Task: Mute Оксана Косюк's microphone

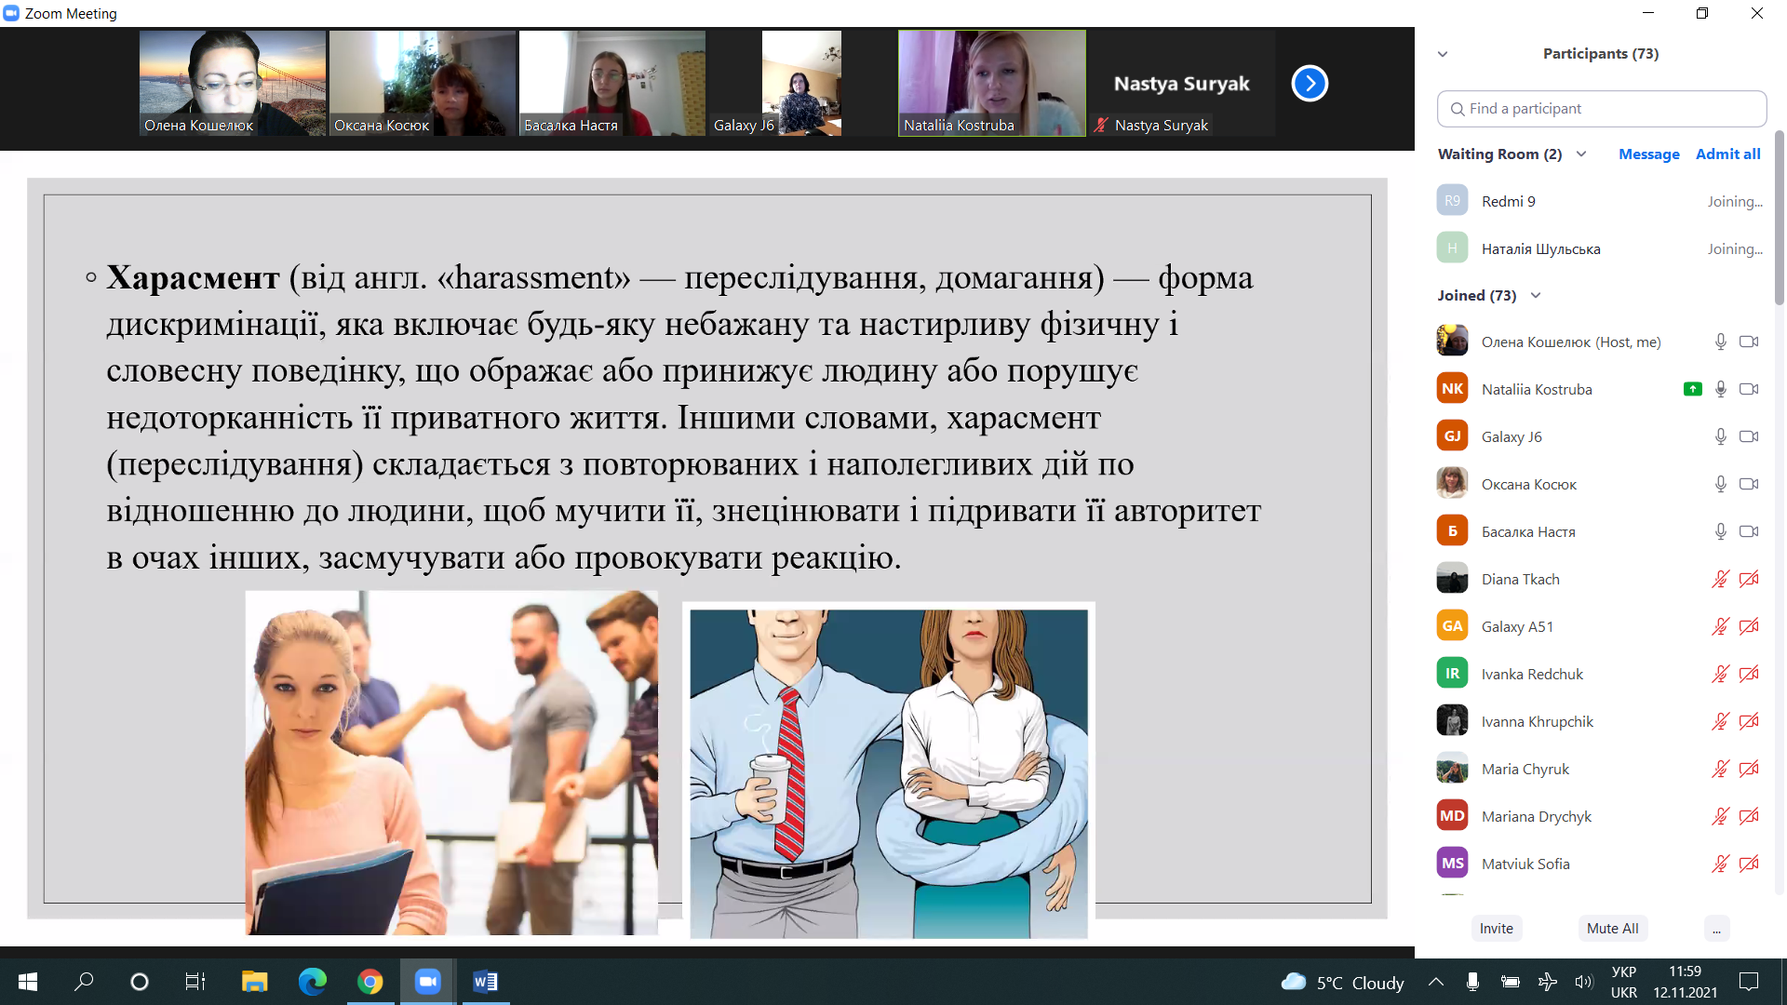Action: click(x=1720, y=484)
